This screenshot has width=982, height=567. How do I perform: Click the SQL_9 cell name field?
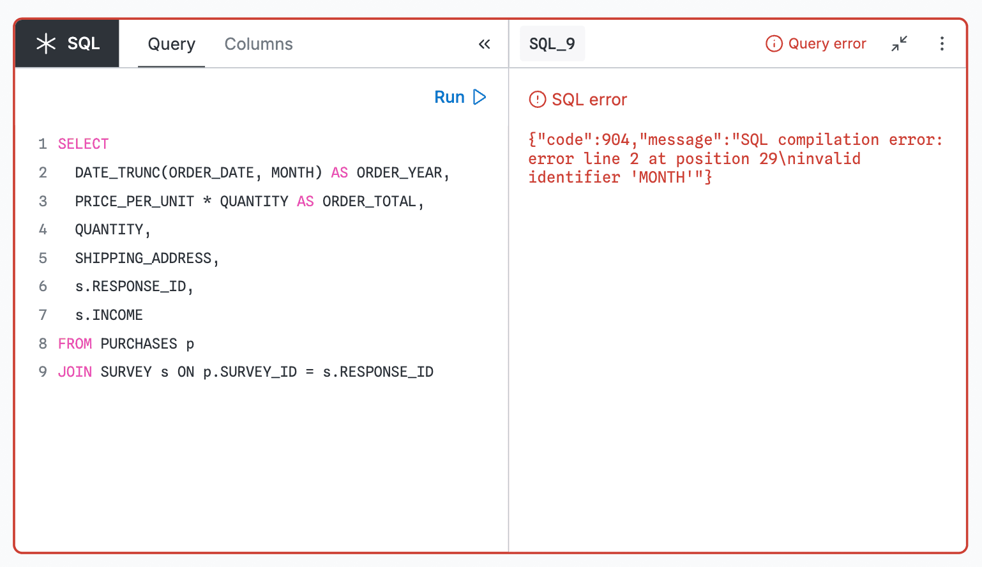point(552,44)
